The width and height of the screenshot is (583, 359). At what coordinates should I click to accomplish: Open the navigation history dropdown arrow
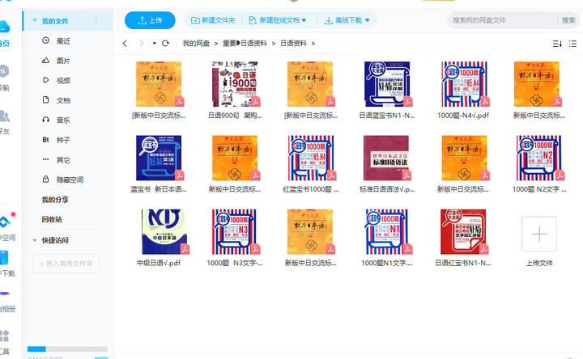[x=154, y=44]
